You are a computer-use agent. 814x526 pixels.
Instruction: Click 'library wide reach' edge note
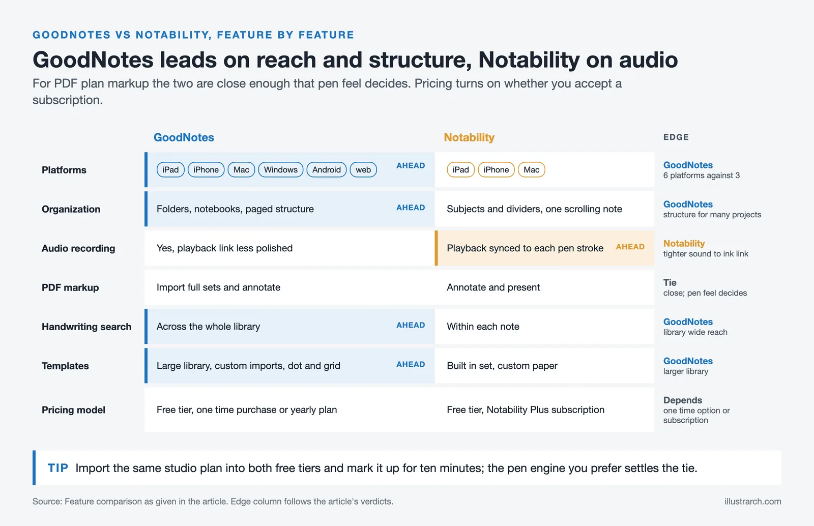pos(695,332)
